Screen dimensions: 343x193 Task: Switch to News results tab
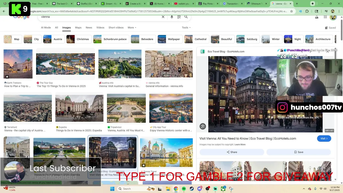(x=89, y=28)
